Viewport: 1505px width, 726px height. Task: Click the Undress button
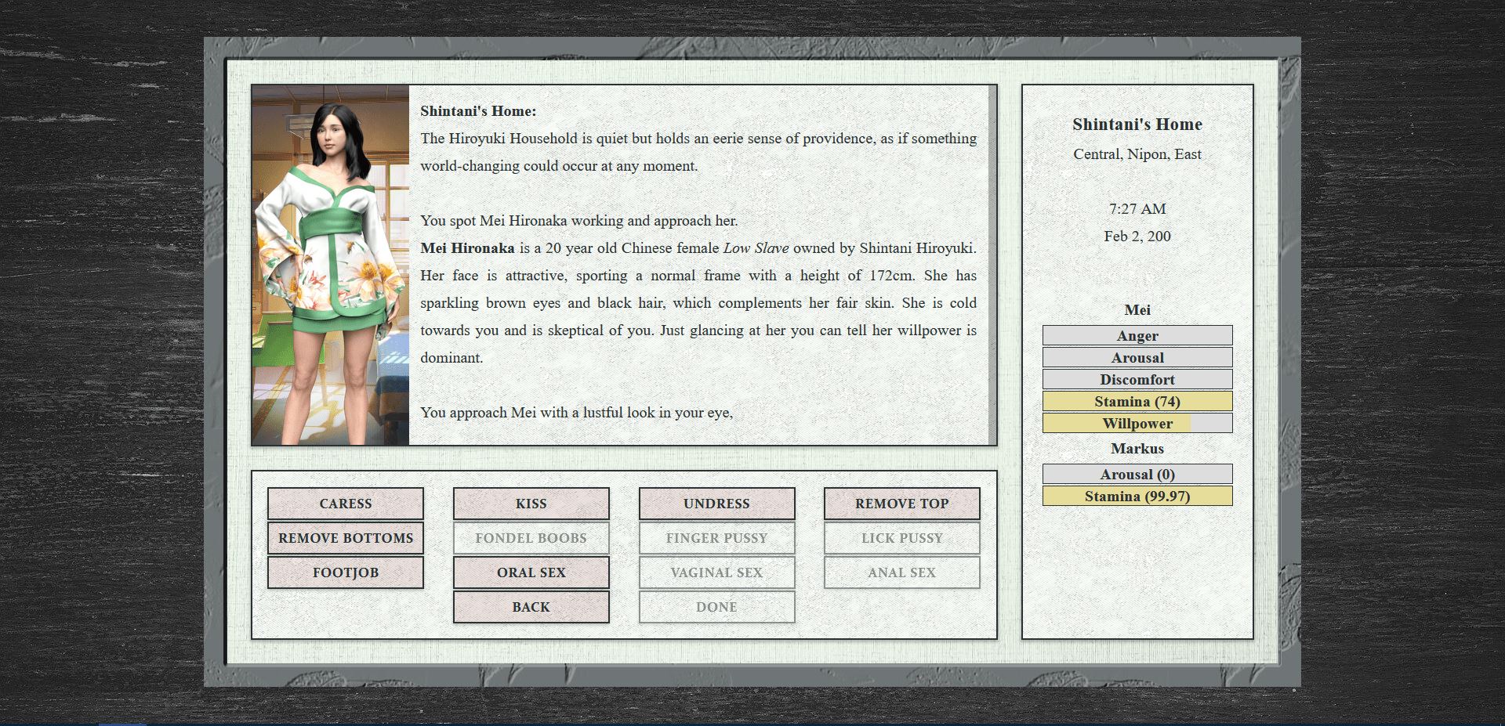[716, 504]
